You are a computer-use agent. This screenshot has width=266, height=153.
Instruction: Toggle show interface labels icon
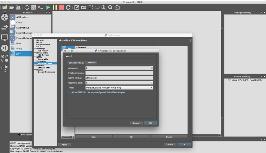[x=33, y=7]
